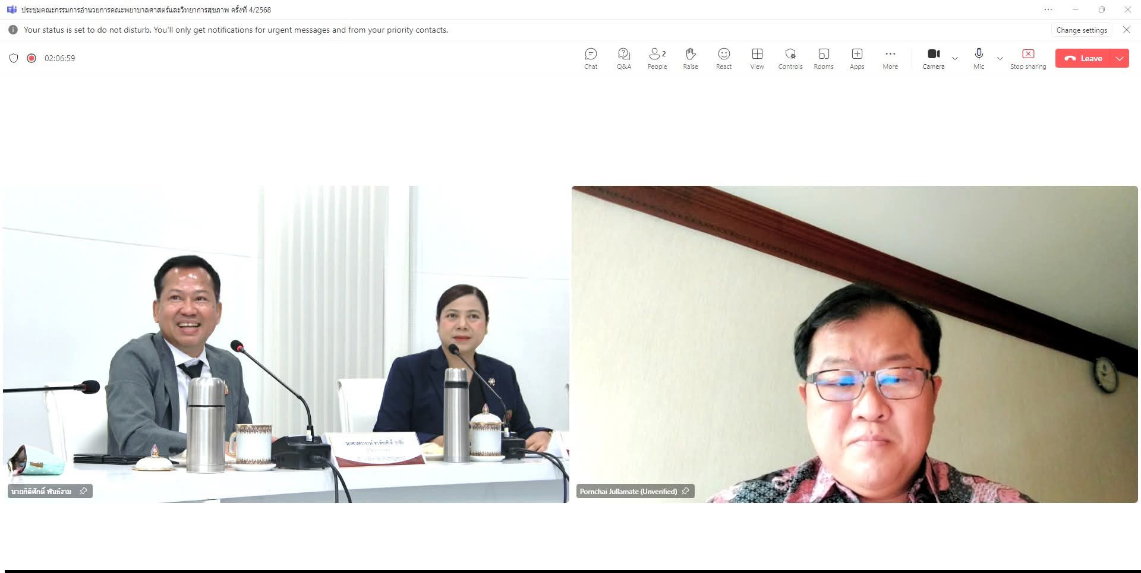Select Pornchai Jullamate video tile
Image resolution: width=1141 pixels, height=573 pixels.
tap(854, 344)
